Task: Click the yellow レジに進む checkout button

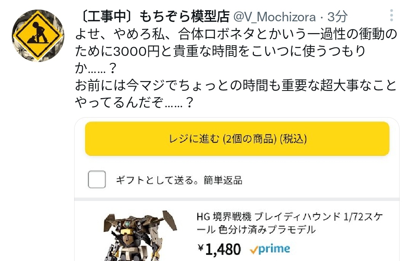Action: (237, 138)
